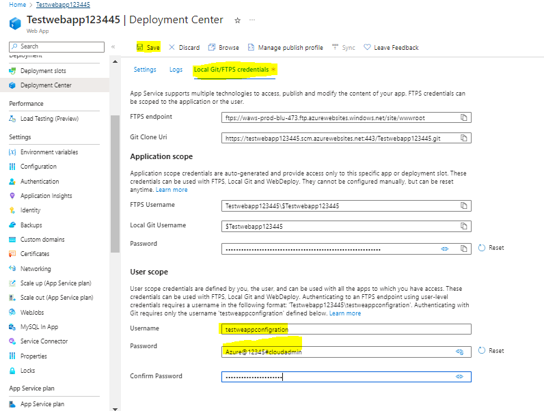Click the Web App cube icon
The image size is (544, 411).
tap(15, 24)
